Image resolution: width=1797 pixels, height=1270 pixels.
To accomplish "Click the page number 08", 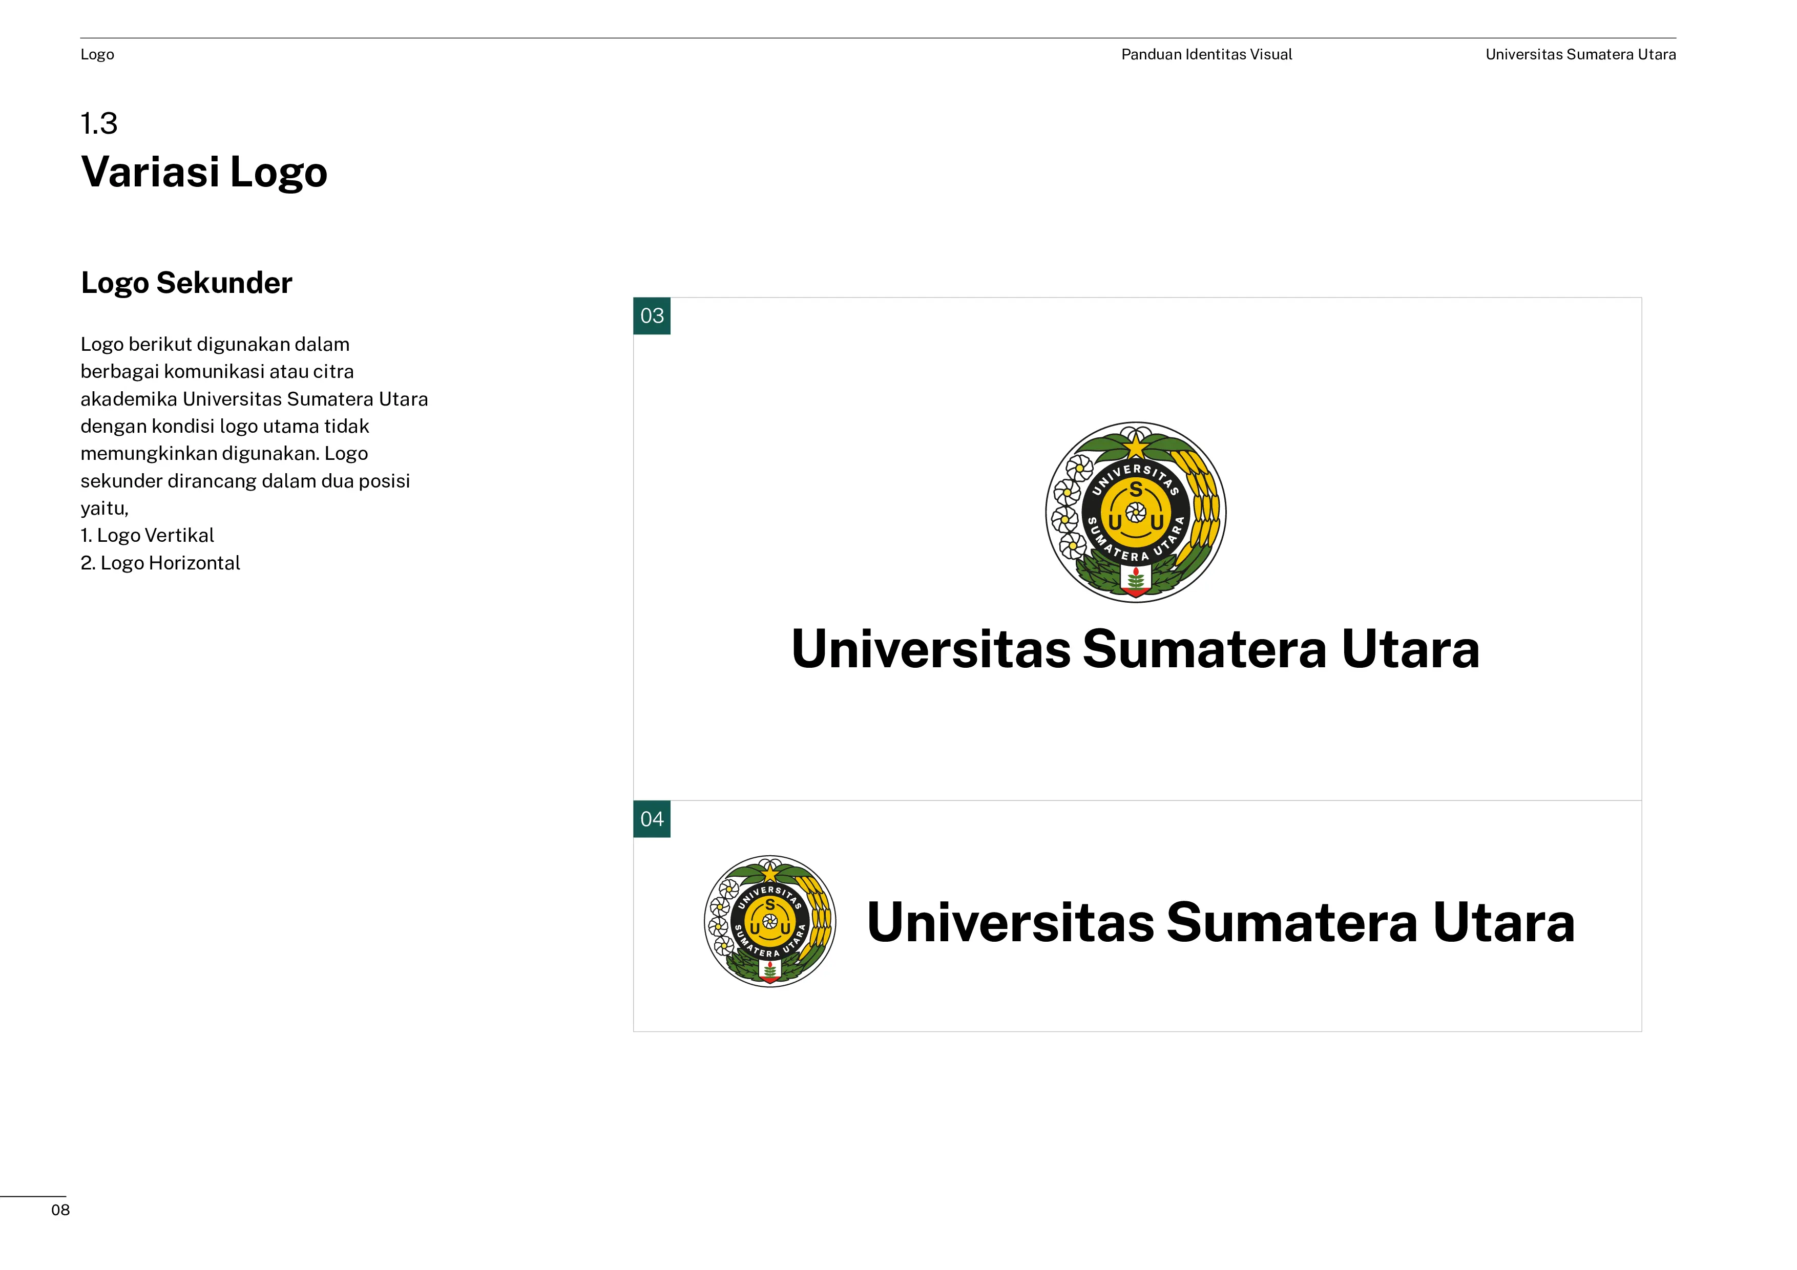I will point(60,1210).
